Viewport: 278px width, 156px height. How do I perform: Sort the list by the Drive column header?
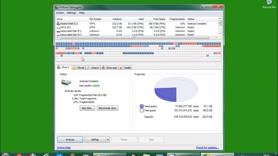coord(60,19)
